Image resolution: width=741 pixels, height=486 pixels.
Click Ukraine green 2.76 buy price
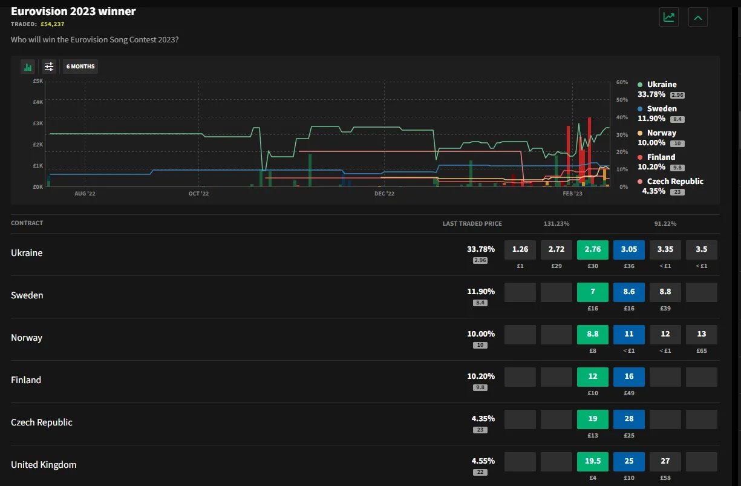click(593, 249)
